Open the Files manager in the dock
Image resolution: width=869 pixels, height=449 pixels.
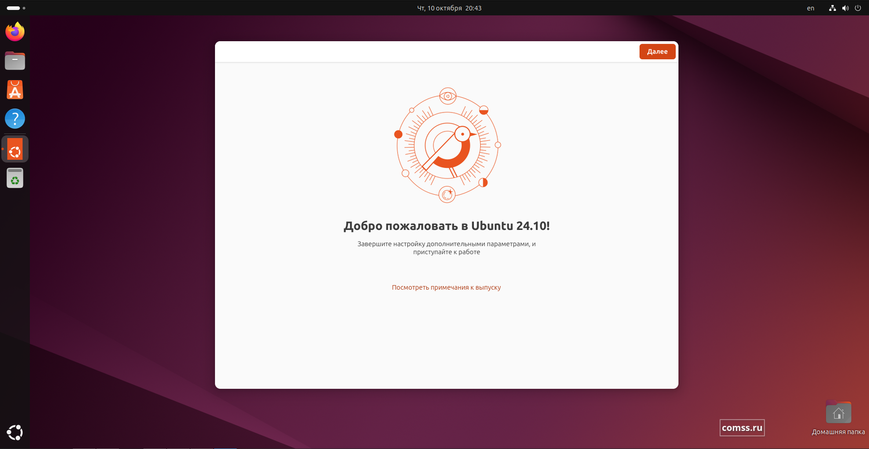click(15, 60)
